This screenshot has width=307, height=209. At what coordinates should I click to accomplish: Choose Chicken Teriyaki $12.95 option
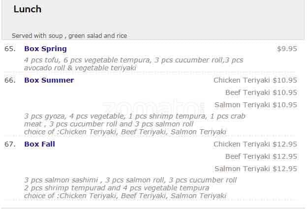[255, 144]
